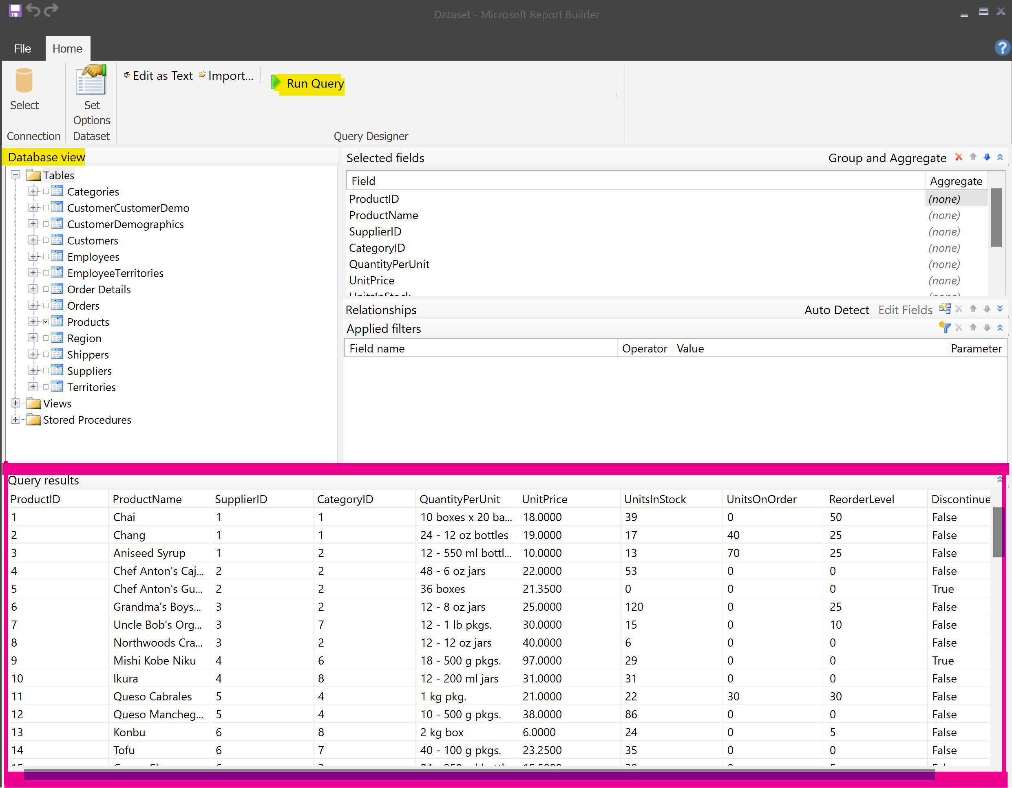Expand the Relationships pane chevron
The width and height of the screenshot is (1012, 788).
click(x=1000, y=309)
